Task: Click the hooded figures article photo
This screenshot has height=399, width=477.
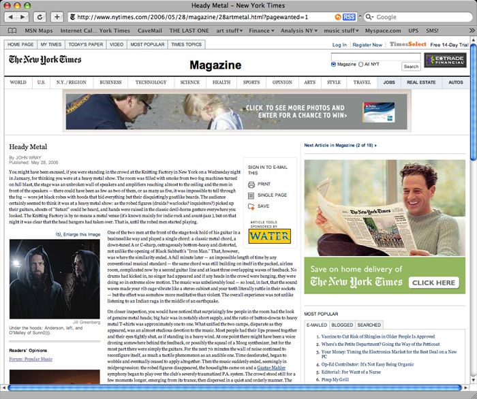Action: [55, 279]
